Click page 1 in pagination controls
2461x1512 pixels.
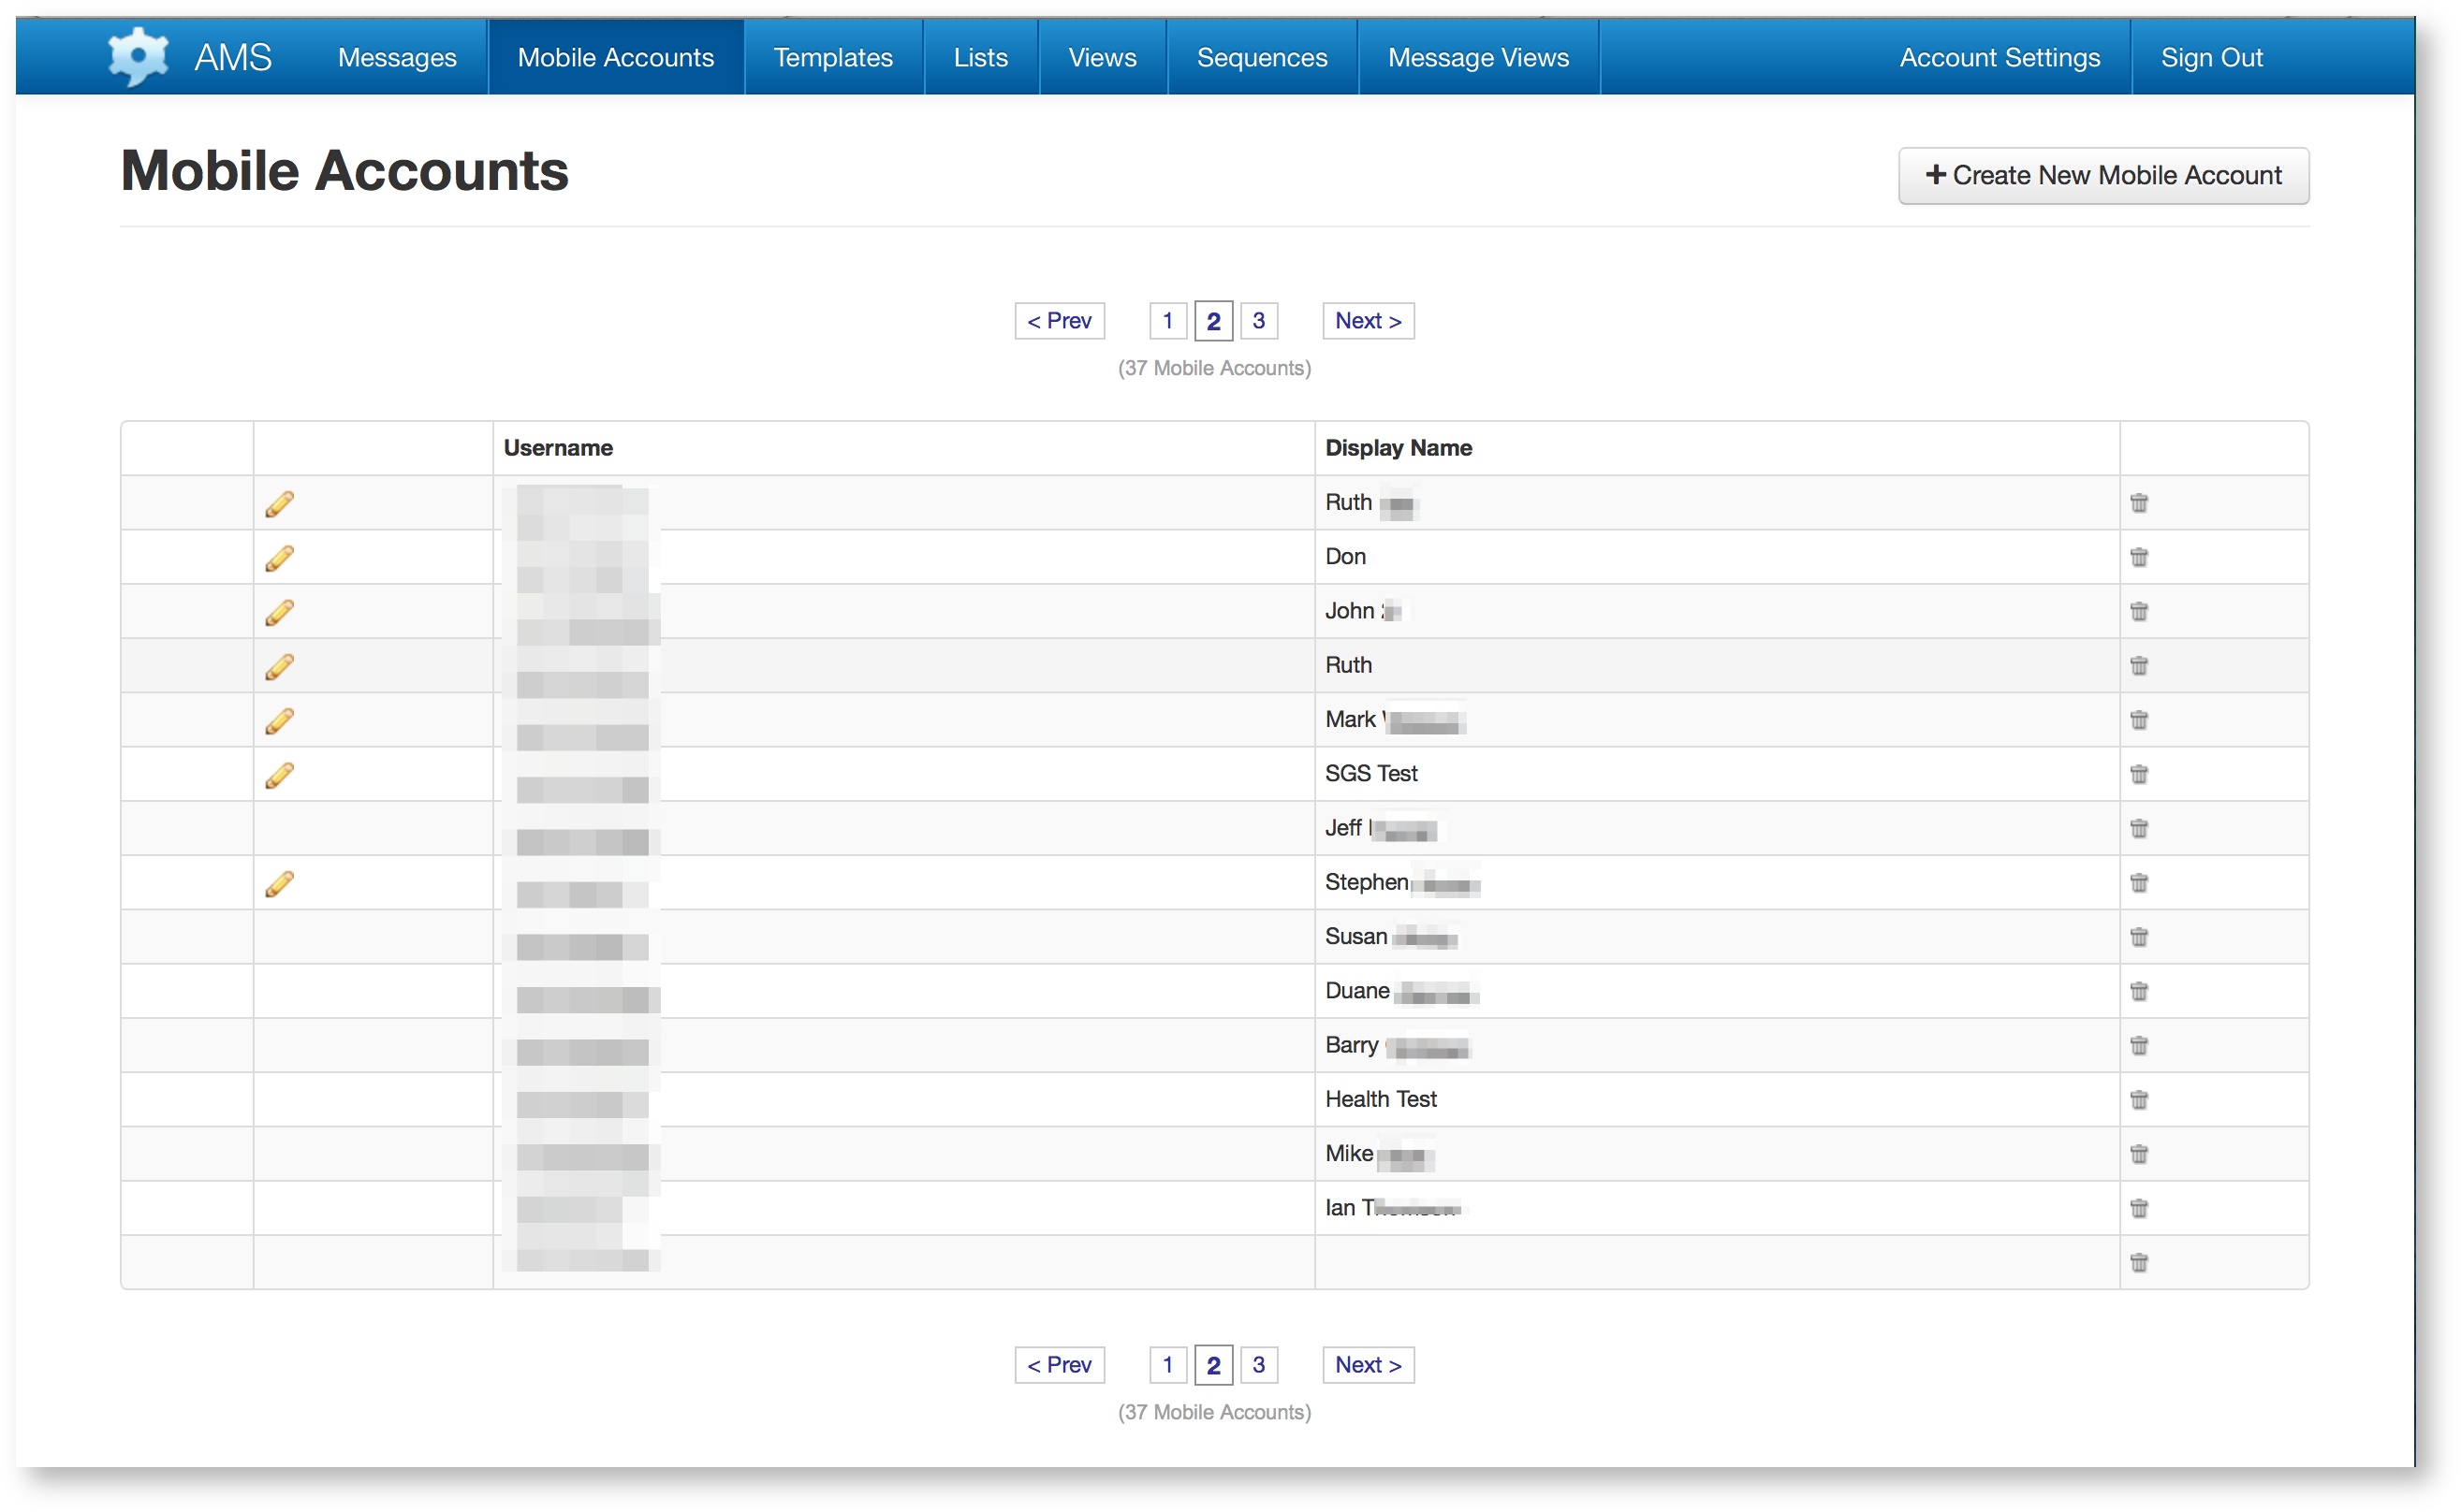click(1165, 320)
